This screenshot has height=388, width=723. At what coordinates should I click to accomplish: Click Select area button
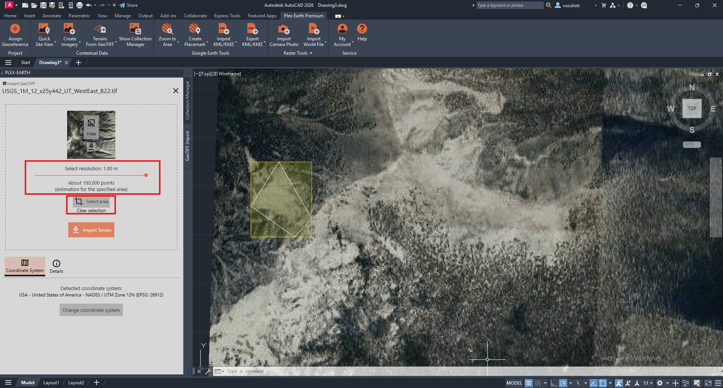pos(91,202)
